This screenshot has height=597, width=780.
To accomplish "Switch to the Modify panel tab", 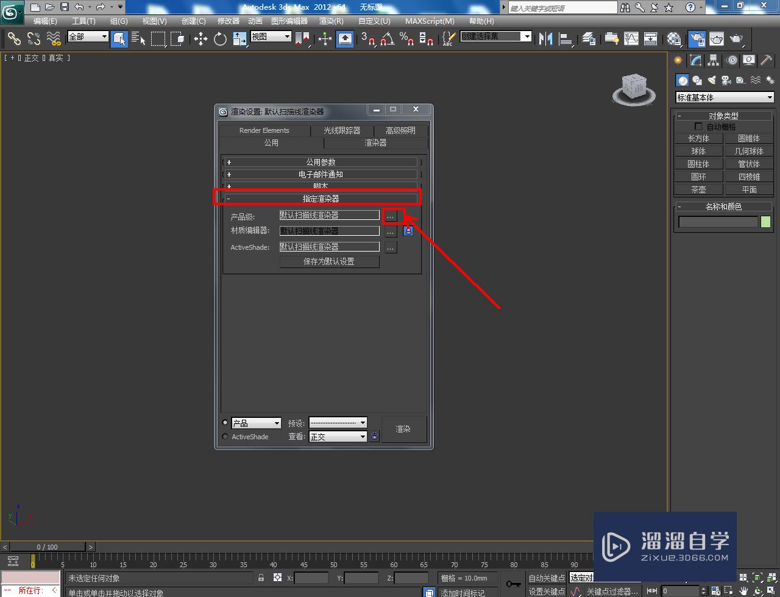I will (x=695, y=60).
